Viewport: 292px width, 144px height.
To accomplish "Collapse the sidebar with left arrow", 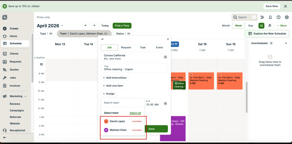I will [x=5, y=137].
